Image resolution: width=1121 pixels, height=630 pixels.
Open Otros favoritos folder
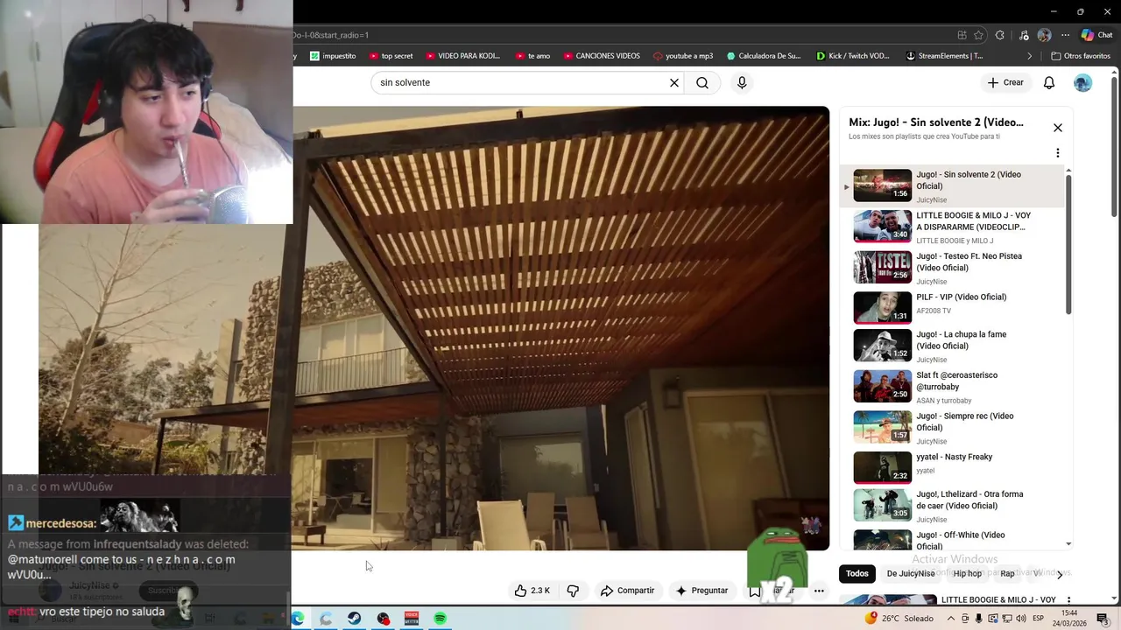pyautogui.click(x=1081, y=56)
